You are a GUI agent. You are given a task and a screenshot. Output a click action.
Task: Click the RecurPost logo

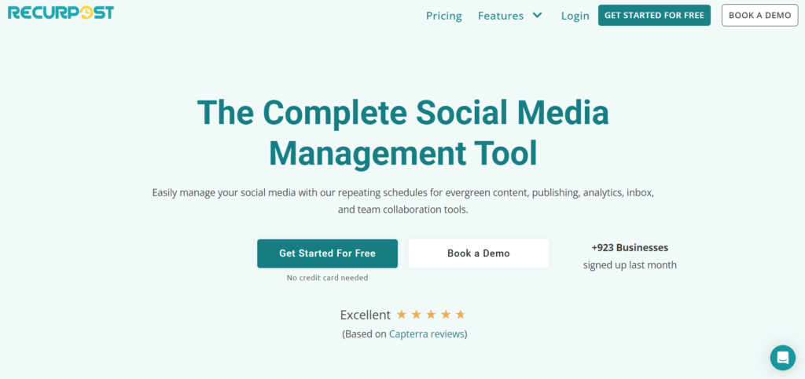tap(61, 13)
